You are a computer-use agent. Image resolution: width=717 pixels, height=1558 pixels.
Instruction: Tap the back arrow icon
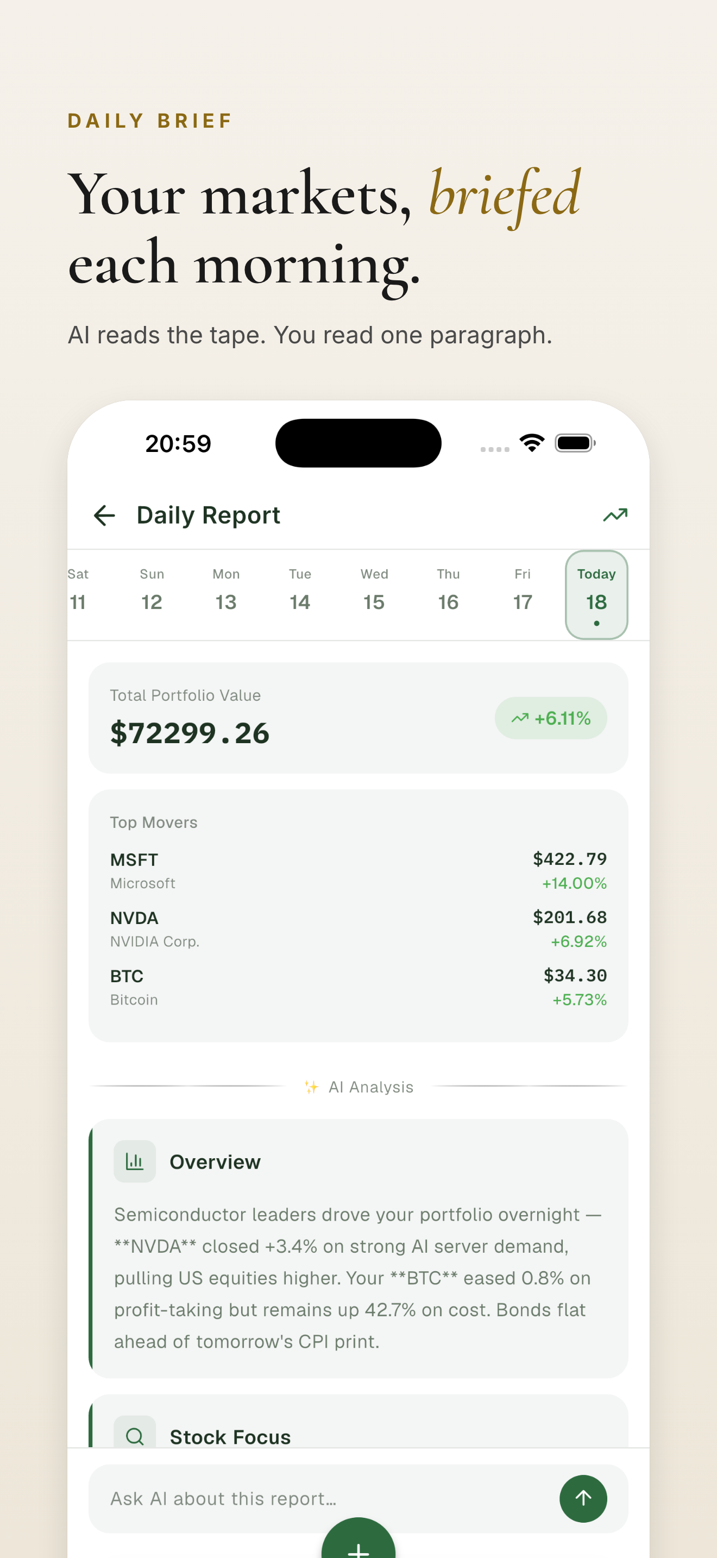[104, 516]
